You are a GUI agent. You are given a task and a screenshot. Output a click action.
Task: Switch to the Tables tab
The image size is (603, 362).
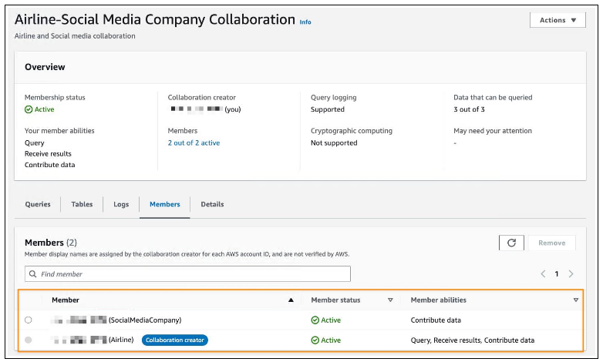[82, 204]
